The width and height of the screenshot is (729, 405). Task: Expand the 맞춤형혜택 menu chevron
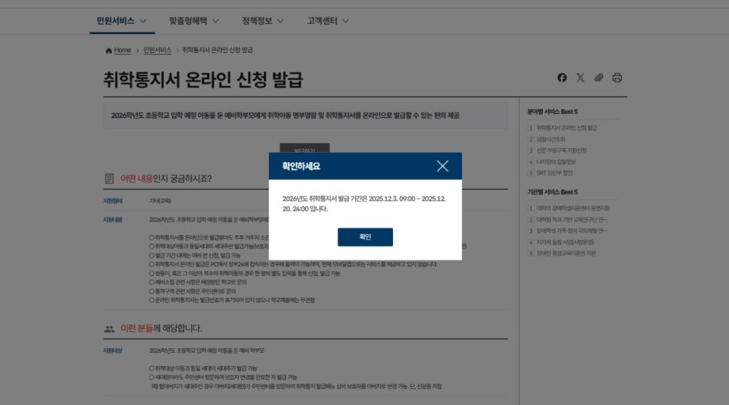216,21
